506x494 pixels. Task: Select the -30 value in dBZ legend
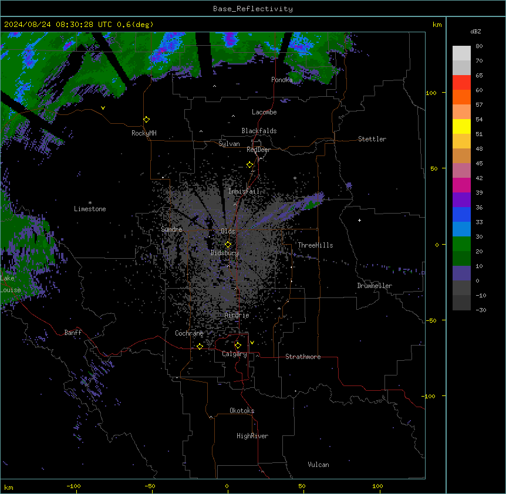pos(481,310)
